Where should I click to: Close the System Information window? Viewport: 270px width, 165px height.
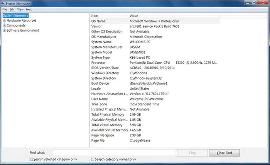pyautogui.click(x=263, y=3)
